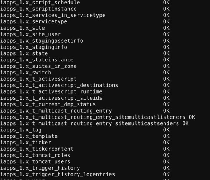This screenshot has height=180, width=210.
Task: Select the iapps_1.x_scriptinstance text
Action: pos(39,9)
